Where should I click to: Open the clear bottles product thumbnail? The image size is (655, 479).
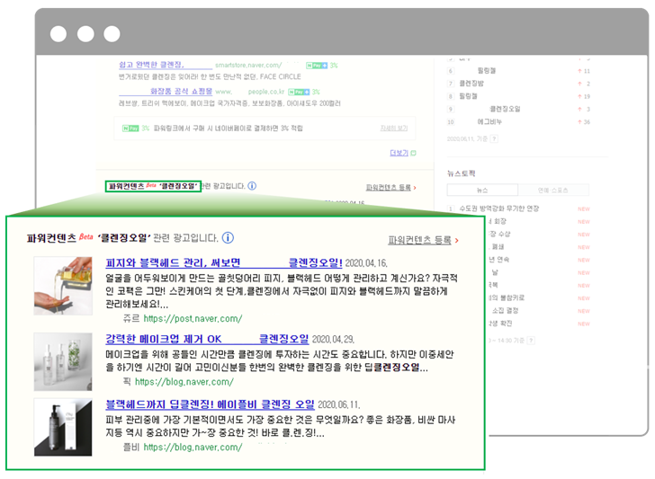[63, 362]
